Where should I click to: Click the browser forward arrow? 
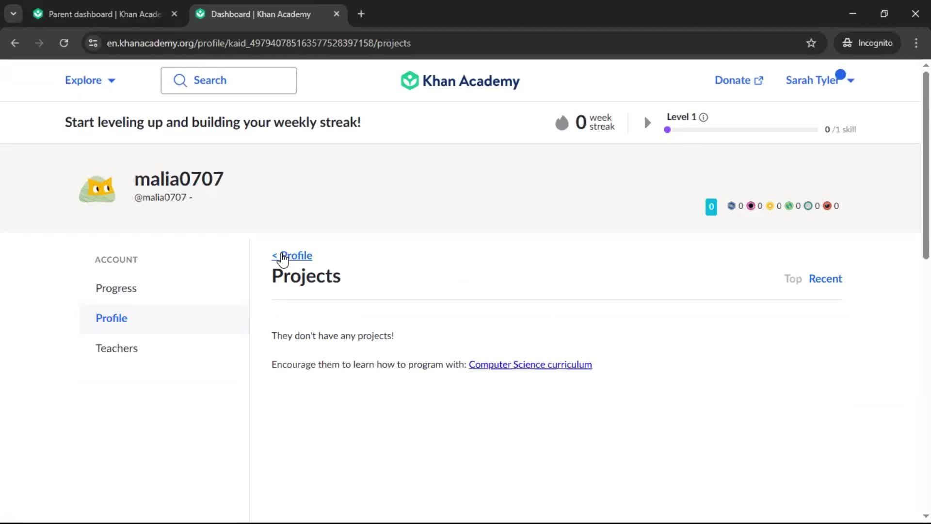39,43
